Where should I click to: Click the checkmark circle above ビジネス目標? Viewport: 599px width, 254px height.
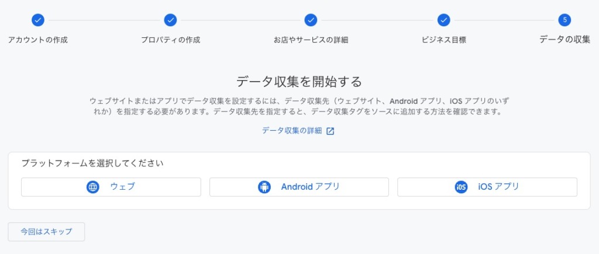click(443, 20)
